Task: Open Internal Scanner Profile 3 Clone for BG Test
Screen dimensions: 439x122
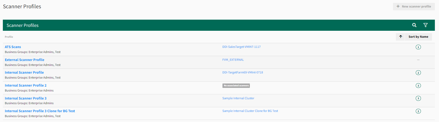Action: [x=40, y=111]
